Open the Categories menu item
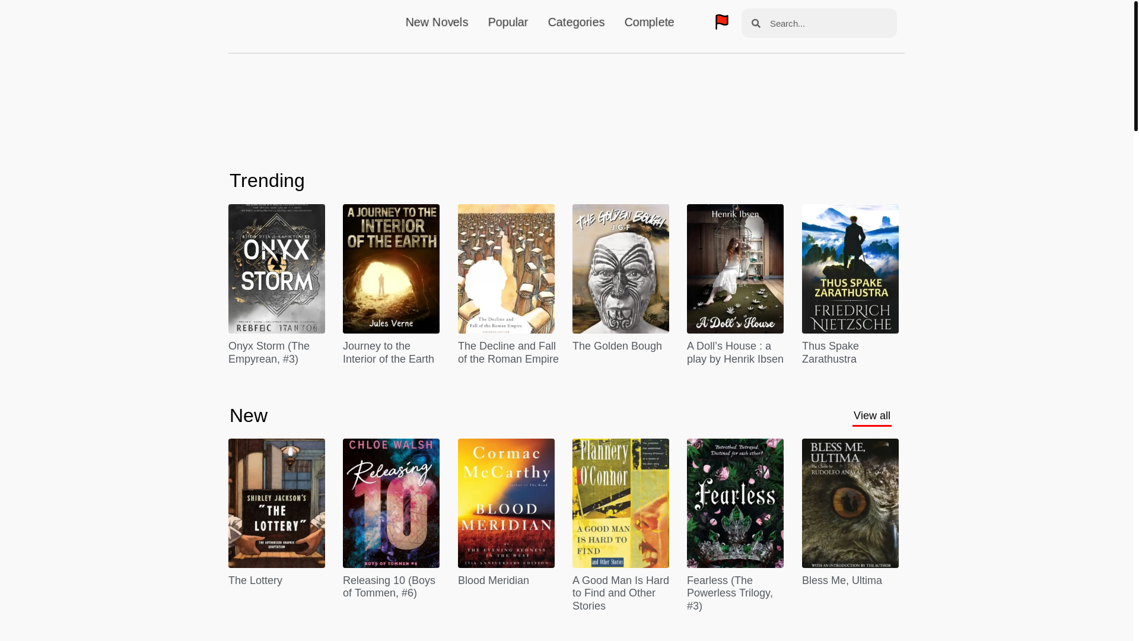Image resolution: width=1139 pixels, height=641 pixels. 576,22
